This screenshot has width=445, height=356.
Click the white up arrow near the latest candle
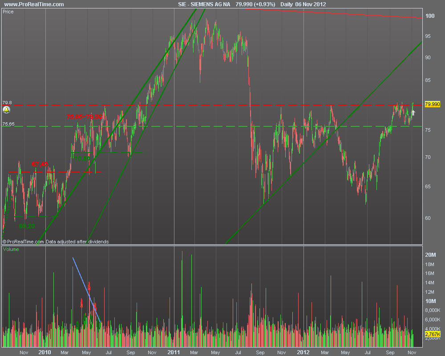click(x=413, y=113)
